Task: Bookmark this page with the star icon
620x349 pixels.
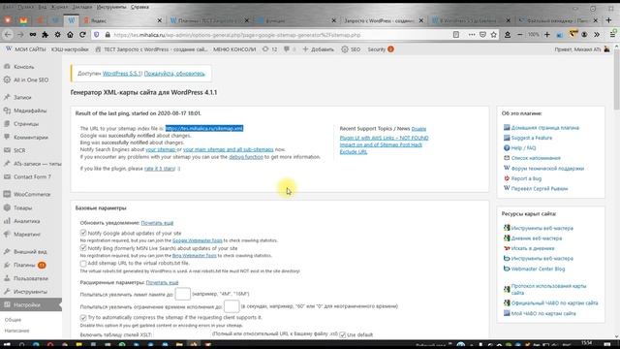Action: pos(494,35)
